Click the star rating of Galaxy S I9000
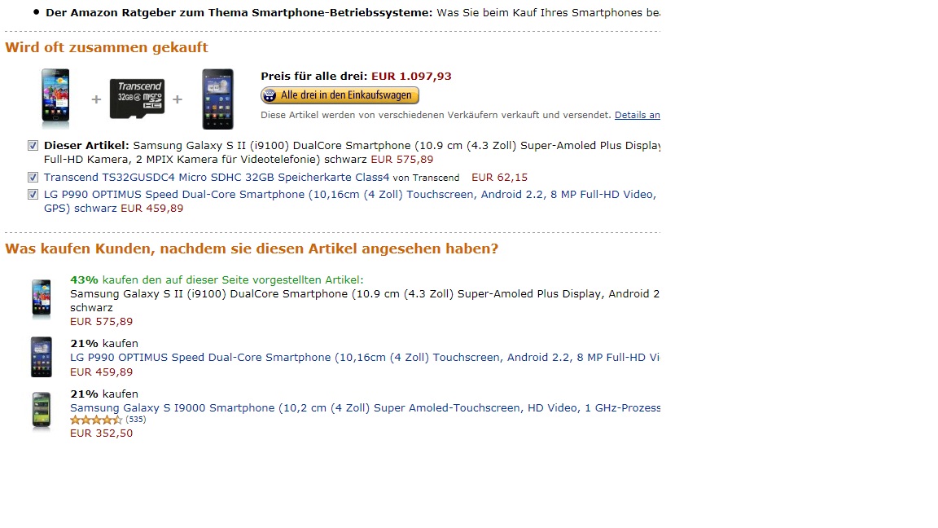 click(x=96, y=420)
